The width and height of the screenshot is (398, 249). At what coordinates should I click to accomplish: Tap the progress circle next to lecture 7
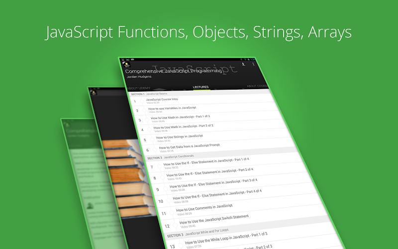click(160, 166)
